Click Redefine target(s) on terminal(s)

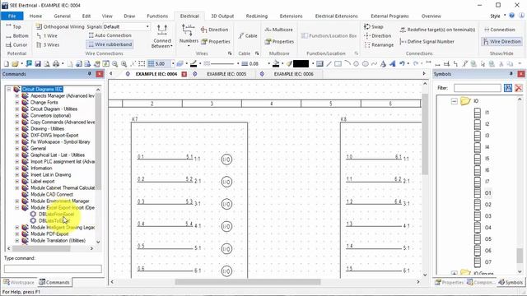pyautogui.click(x=437, y=30)
